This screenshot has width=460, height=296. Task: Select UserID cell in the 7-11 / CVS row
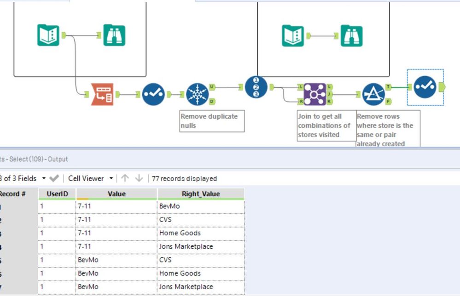57,220
